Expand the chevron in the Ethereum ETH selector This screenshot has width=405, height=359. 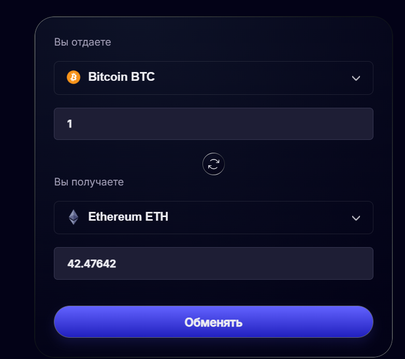point(356,218)
